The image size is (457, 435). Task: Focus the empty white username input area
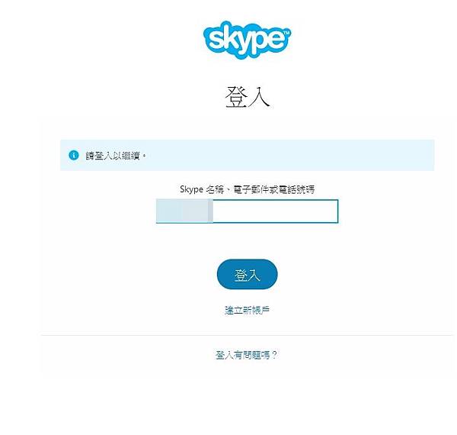[275, 211]
